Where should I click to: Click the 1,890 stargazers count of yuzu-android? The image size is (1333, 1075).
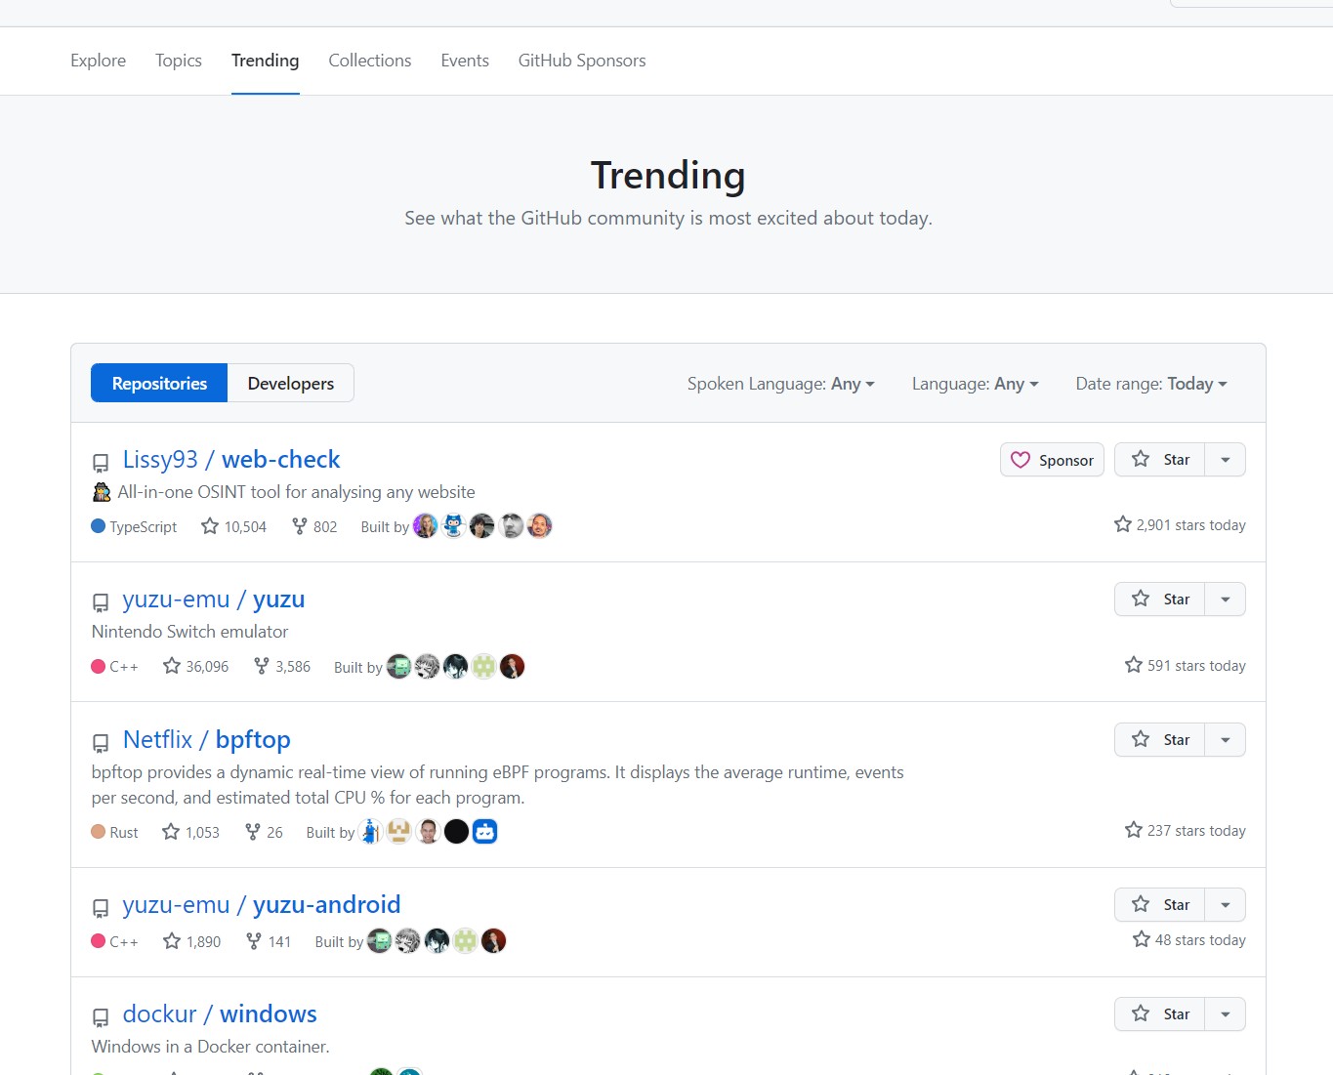[191, 941]
